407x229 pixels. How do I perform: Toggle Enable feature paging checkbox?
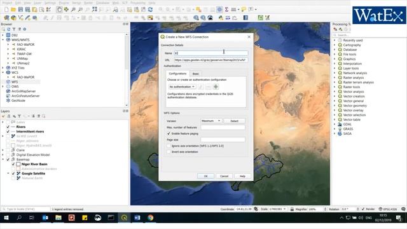(169, 134)
